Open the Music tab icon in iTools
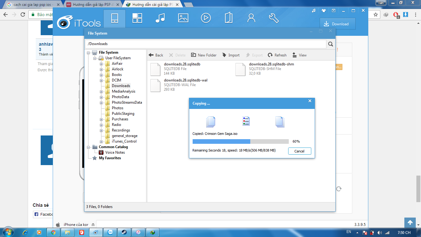This screenshot has width=421, height=237. pyautogui.click(x=160, y=18)
